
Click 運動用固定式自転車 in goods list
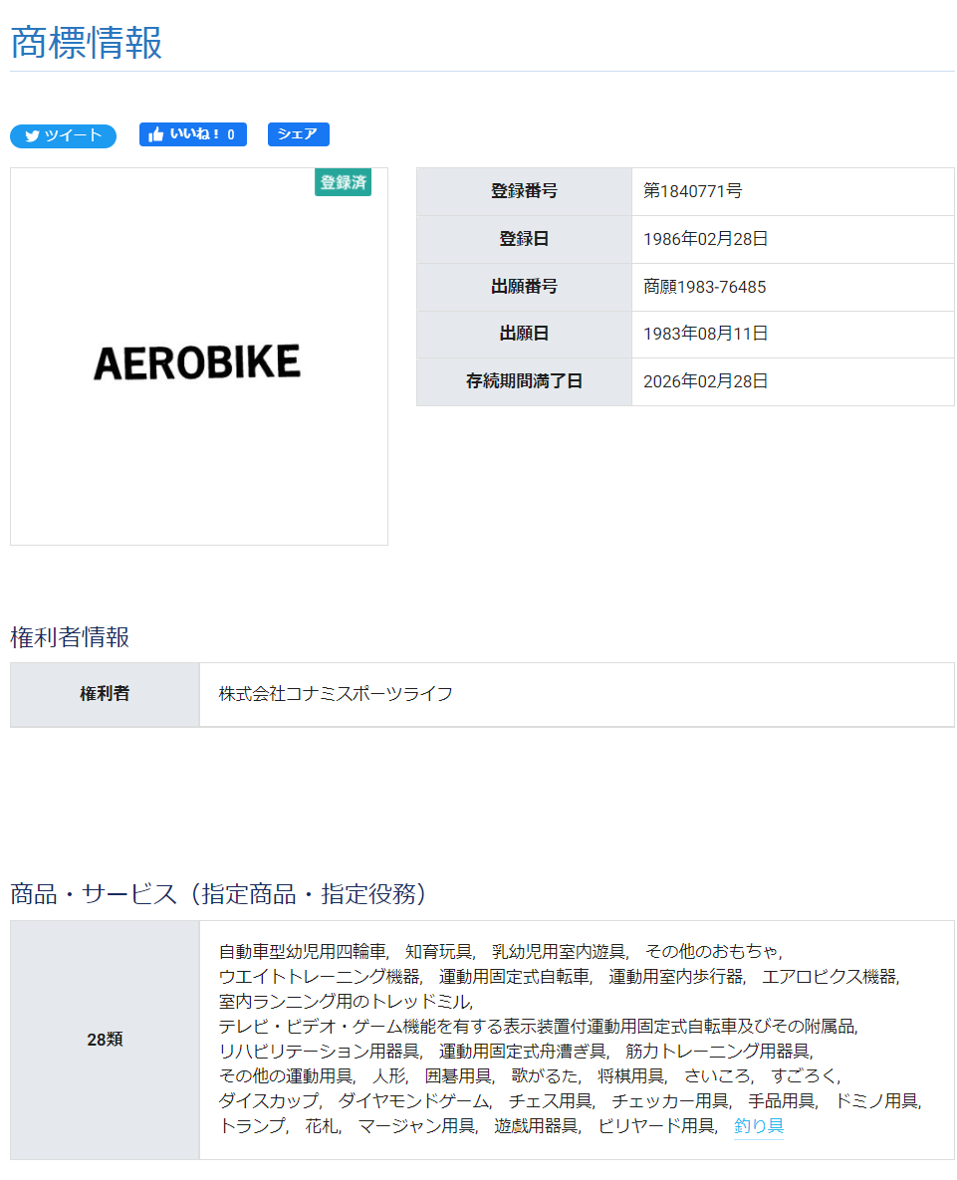coord(515,977)
